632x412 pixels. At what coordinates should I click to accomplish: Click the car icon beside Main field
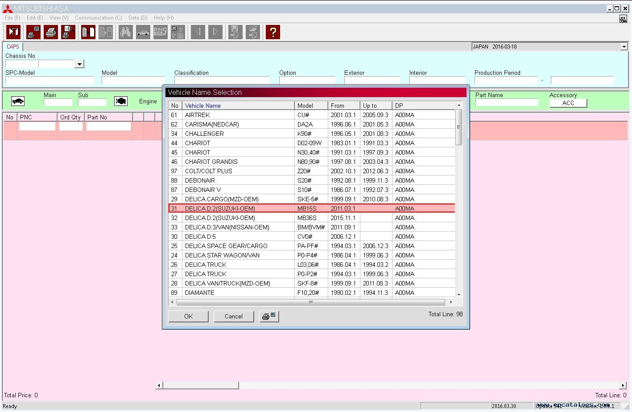[18, 101]
